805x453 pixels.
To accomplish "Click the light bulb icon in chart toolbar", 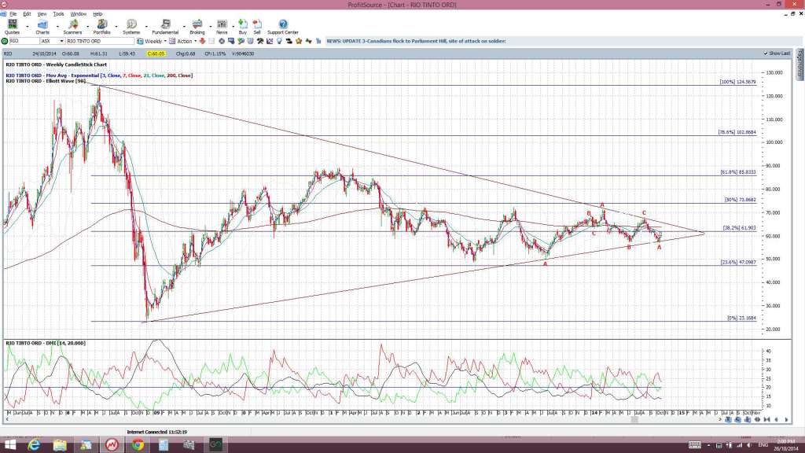I will (x=279, y=41).
